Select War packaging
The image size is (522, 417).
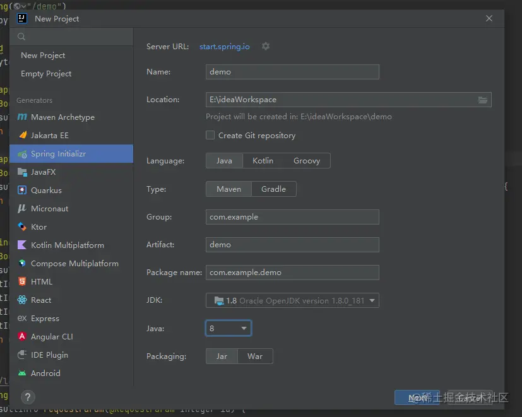(255, 356)
